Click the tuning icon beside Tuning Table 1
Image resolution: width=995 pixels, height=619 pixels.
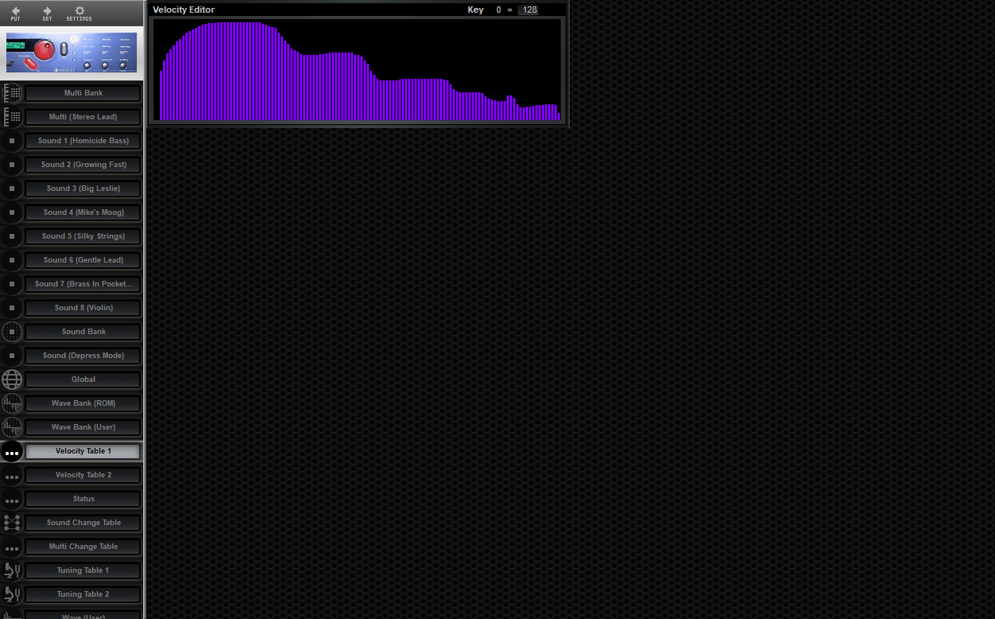12,570
